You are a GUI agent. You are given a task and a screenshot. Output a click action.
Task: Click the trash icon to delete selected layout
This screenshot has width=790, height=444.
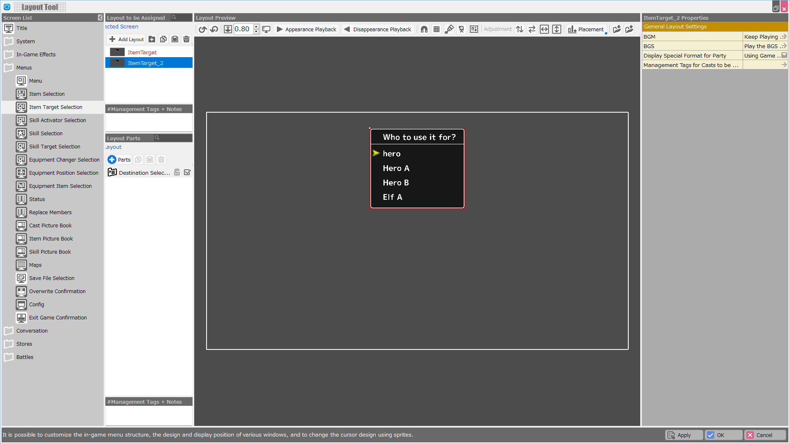186,39
